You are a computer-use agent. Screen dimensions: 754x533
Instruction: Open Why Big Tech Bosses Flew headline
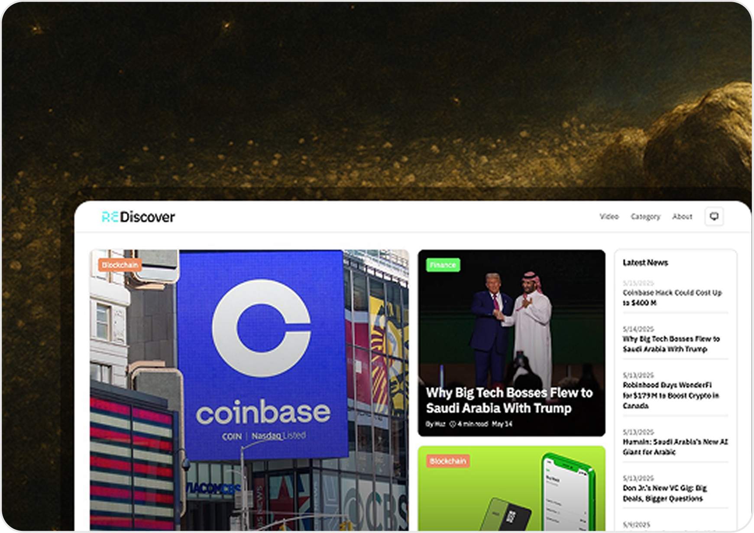(509, 400)
